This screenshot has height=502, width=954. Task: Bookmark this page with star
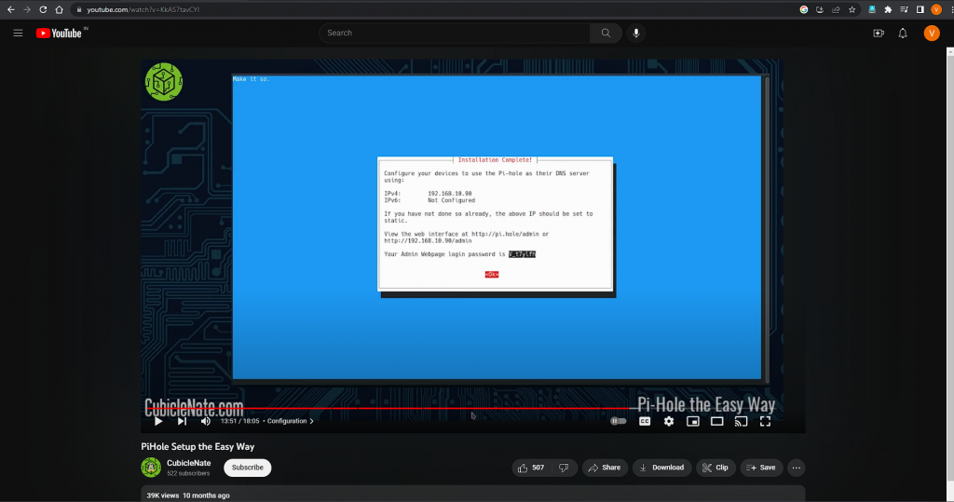point(852,9)
